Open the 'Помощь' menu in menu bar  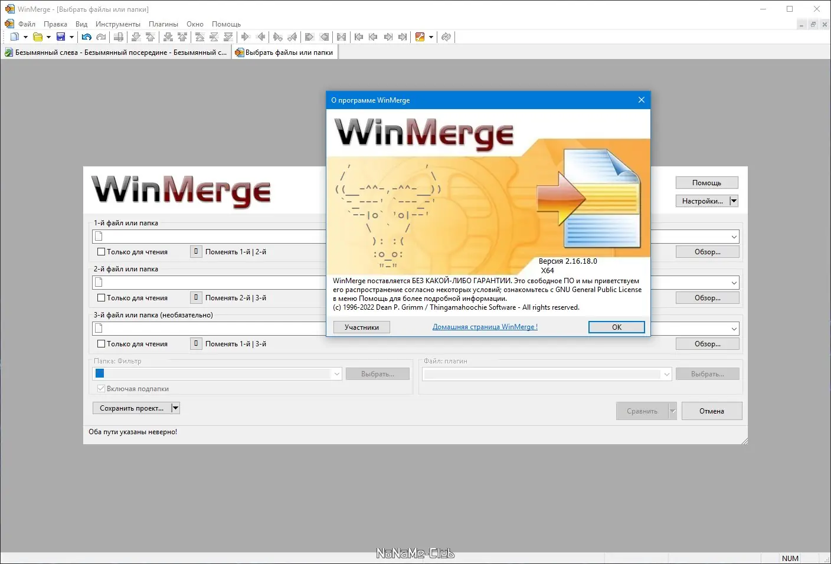click(x=226, y=24)
